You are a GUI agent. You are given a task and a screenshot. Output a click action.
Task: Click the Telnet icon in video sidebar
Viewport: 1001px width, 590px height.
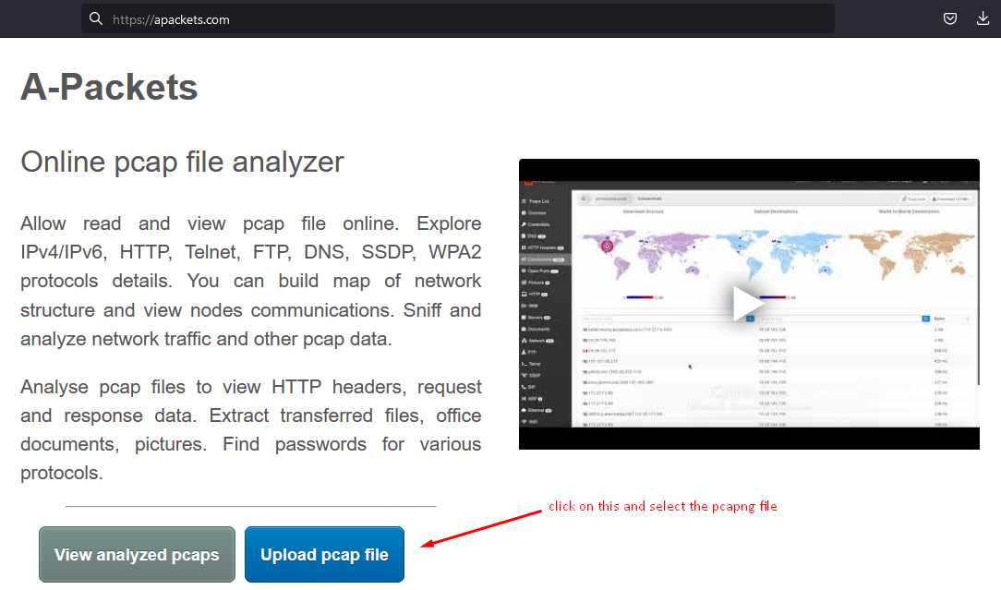click(x=525, y=363)
